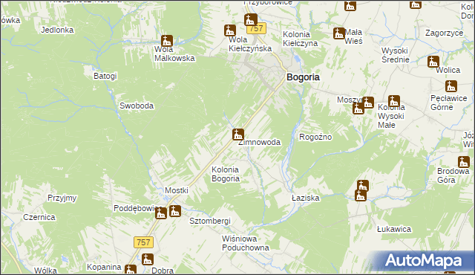The image size is (475, 275).
Task: Click the Kopanina village label
Action: click(x=104, y=267)
